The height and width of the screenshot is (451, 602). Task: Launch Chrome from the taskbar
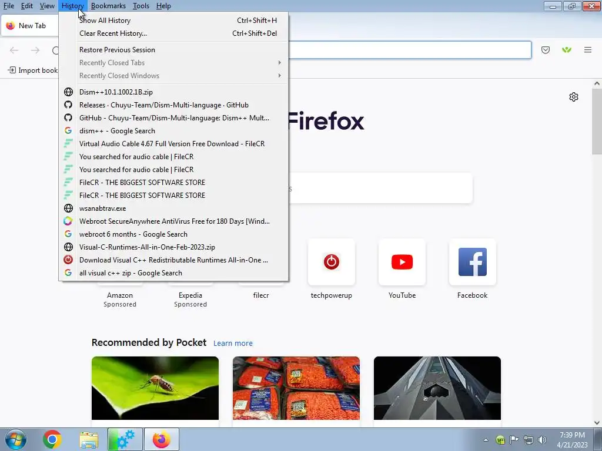[52, 439]
